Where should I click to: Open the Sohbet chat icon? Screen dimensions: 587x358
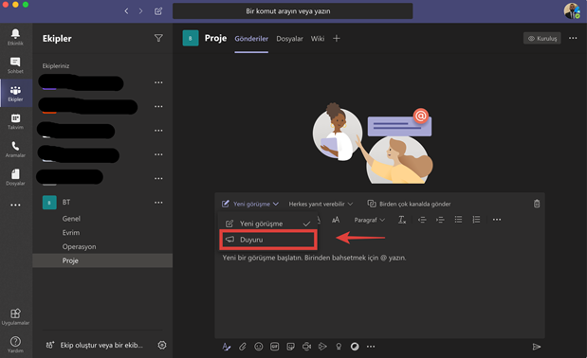[15, 65]
